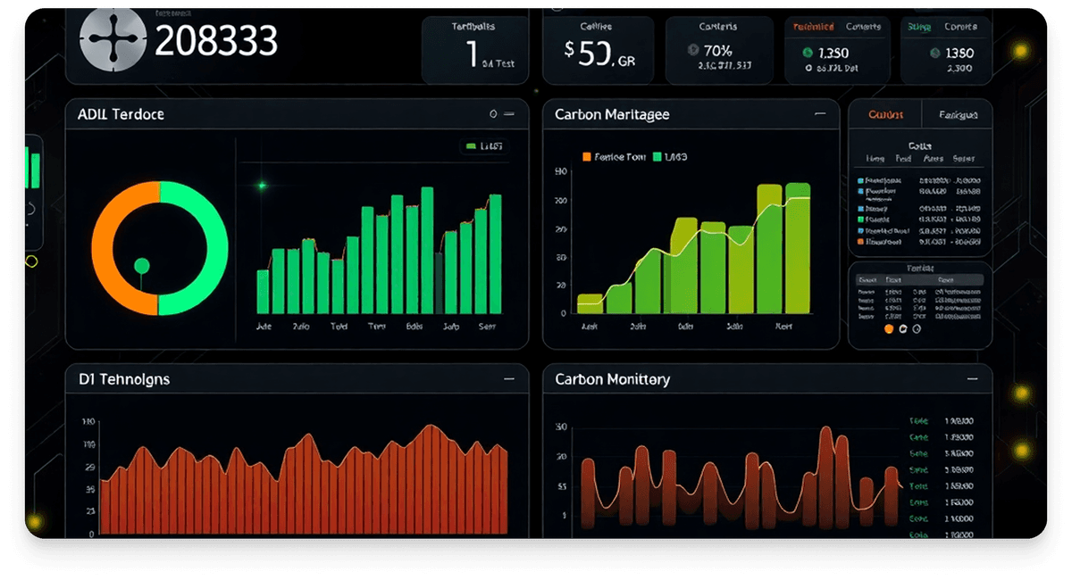Image resolution: width=1072 pixels, height=580 pixels.
Task: Click the curved arrow icon in left sidebar
Action: coord(30,210)
